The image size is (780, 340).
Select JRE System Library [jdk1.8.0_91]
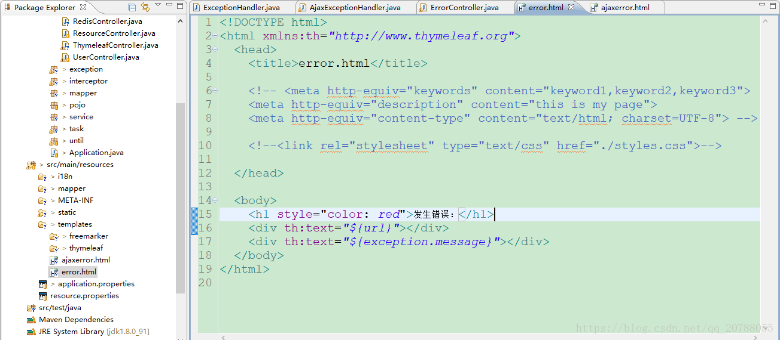coord(94,332)
